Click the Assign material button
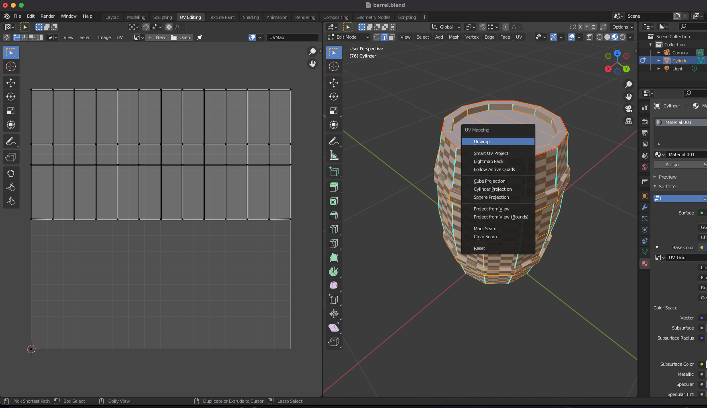The height and width of the screenshot is (408, 707). tap(672, 165)
